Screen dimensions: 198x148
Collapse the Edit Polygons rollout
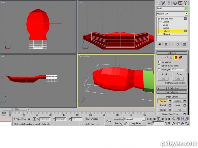[172, 92]
